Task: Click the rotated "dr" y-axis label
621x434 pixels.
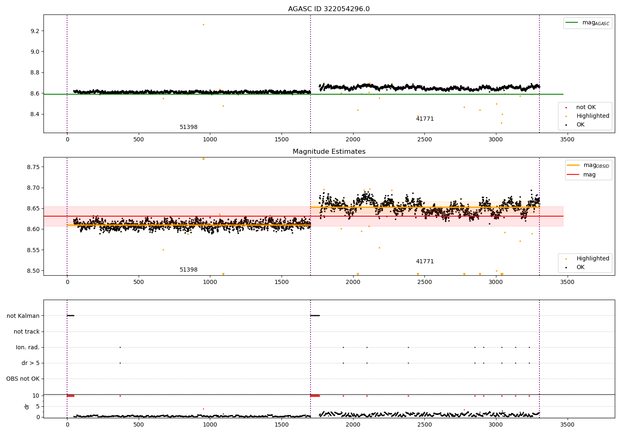Action: point(27,406)
